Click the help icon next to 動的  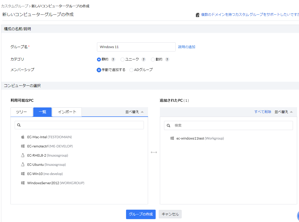tap(167, 59)
